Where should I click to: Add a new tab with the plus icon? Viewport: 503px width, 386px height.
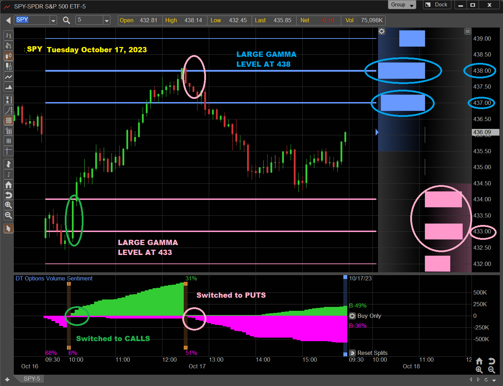point(7,380)
